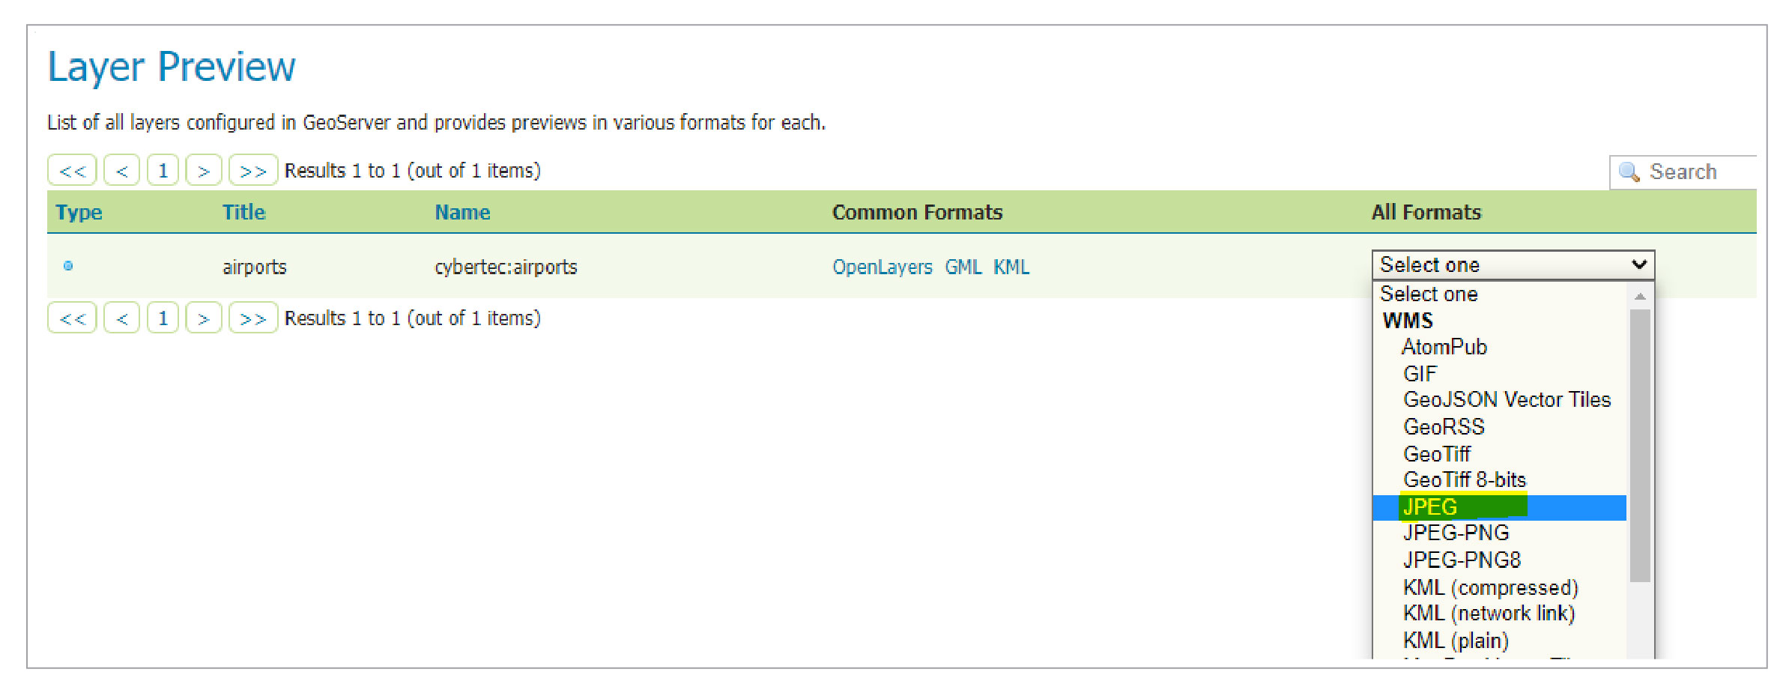Image resolution: width=1789 pixels, height=687 pixels.
Task: Sort table by Title column
Action: (x=243, y=213)
